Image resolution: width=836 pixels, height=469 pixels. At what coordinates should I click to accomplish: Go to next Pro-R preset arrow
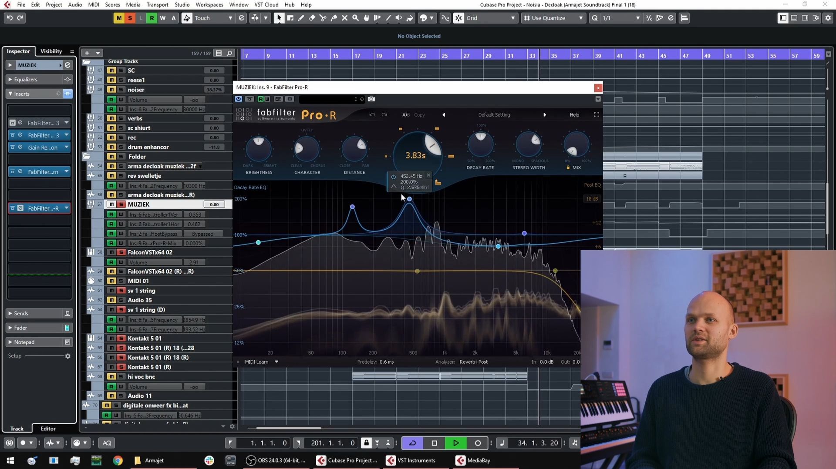coord(544,115)
